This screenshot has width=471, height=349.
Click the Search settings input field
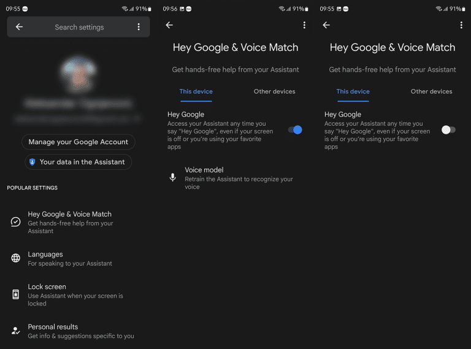[79, 27]
